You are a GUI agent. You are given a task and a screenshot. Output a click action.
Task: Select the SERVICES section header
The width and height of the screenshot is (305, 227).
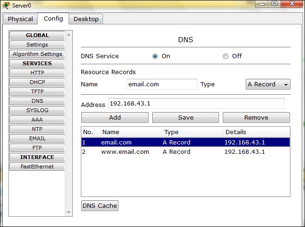tap(37, 63)
